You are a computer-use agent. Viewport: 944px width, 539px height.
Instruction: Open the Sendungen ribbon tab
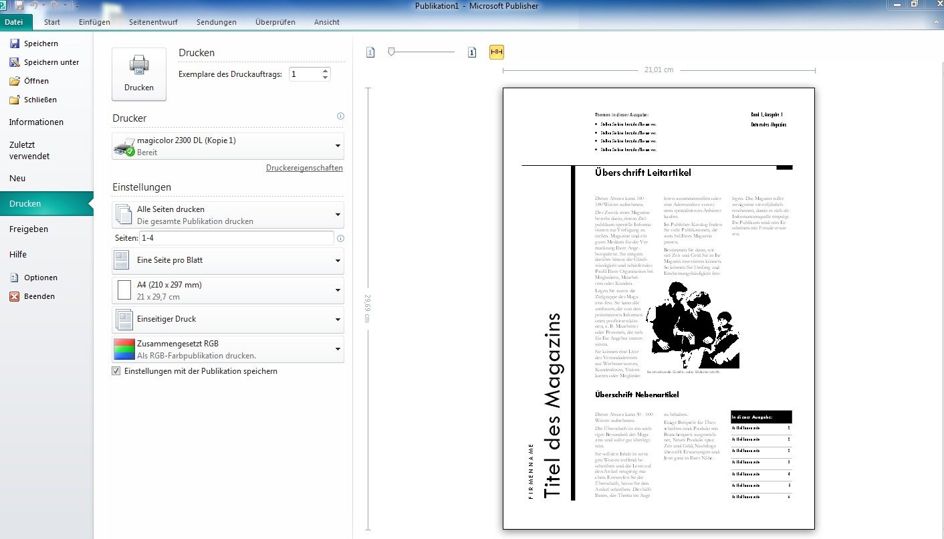click(x=217, y=22)
